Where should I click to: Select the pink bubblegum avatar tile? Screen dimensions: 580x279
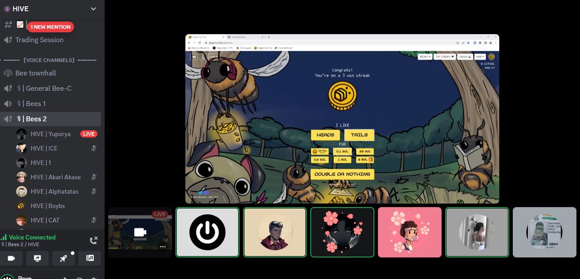click(410, 232)
